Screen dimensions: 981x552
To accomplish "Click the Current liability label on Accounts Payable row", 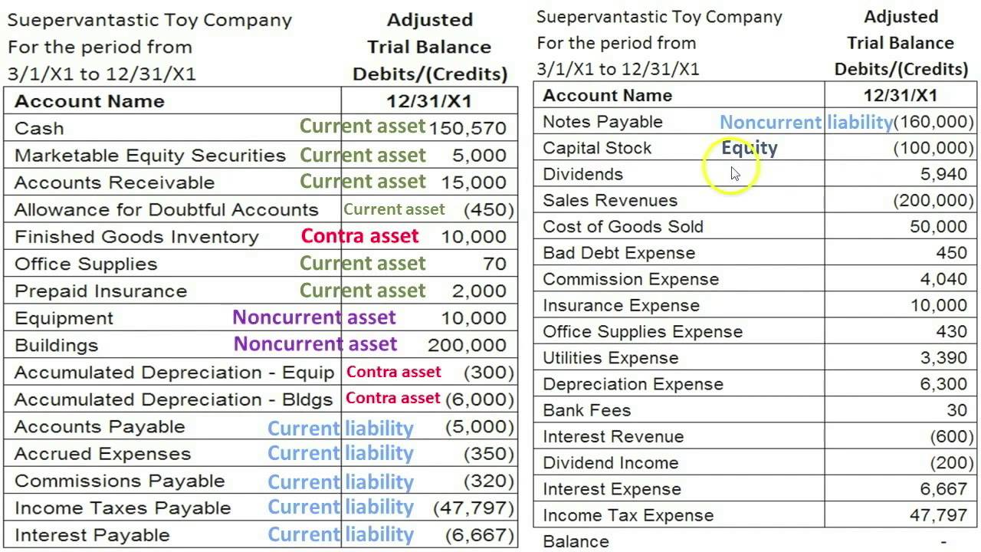I will 340,428.
